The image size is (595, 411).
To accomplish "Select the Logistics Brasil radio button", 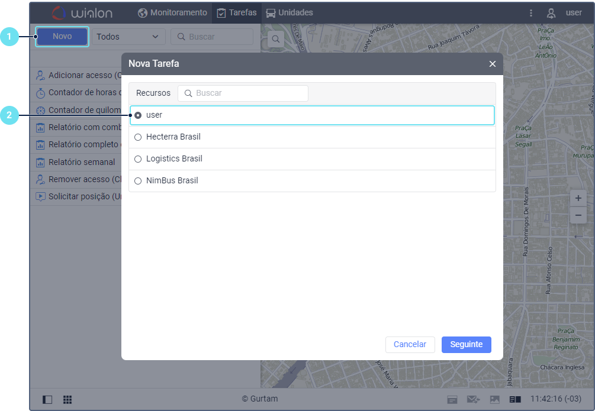I will click(138, 159).
